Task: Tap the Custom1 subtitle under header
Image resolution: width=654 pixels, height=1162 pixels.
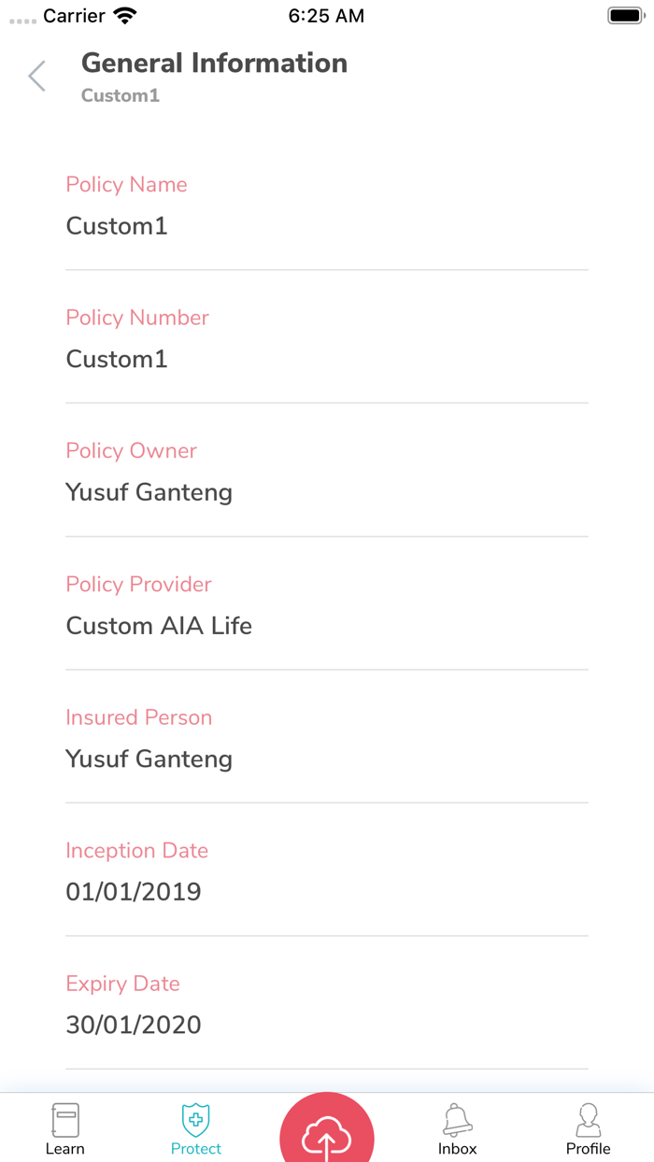Action: (x=121, y=95)
